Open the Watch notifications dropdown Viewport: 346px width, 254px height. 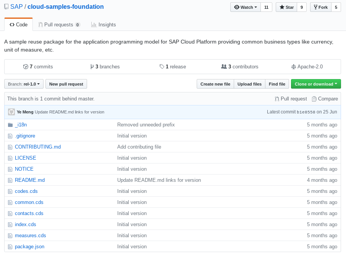(x=246, y=7)
